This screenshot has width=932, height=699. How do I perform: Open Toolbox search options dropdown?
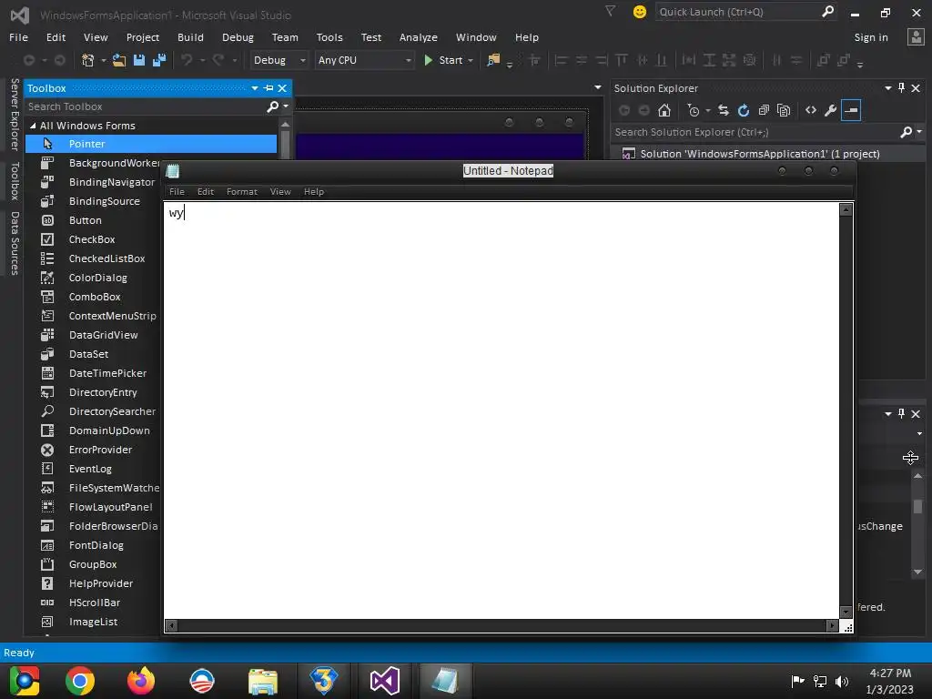click(286, 106)
